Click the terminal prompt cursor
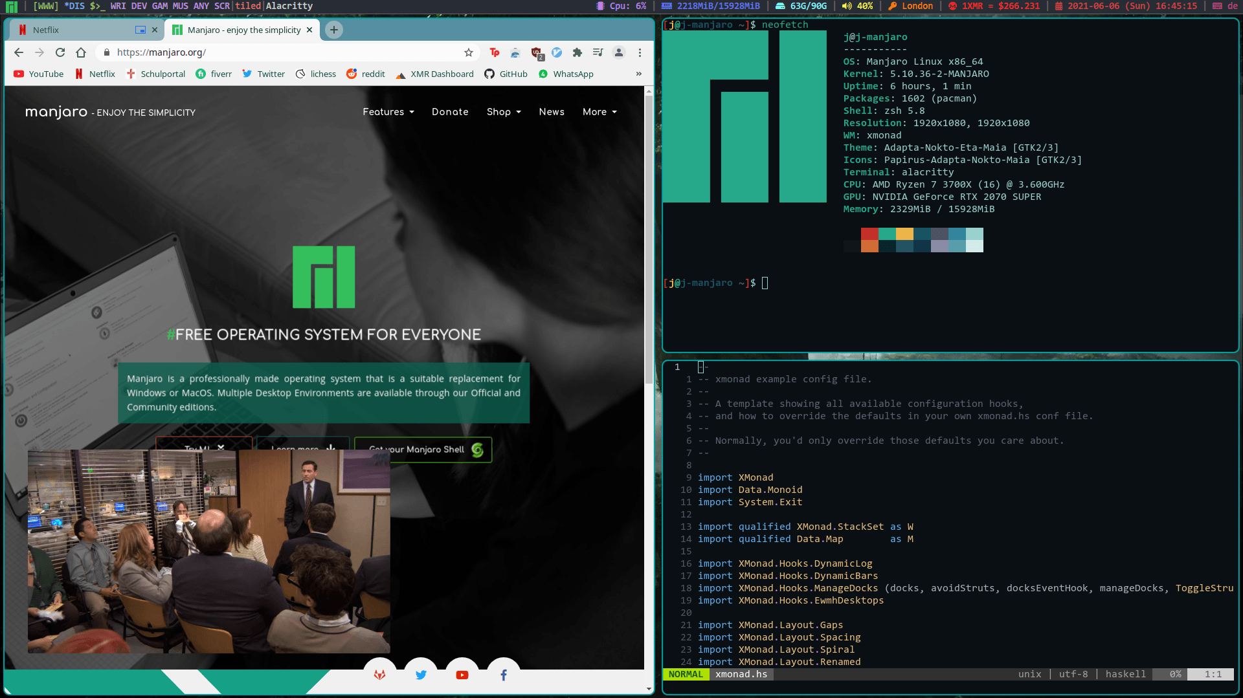Screen dimensions: 1243x698 765,283
